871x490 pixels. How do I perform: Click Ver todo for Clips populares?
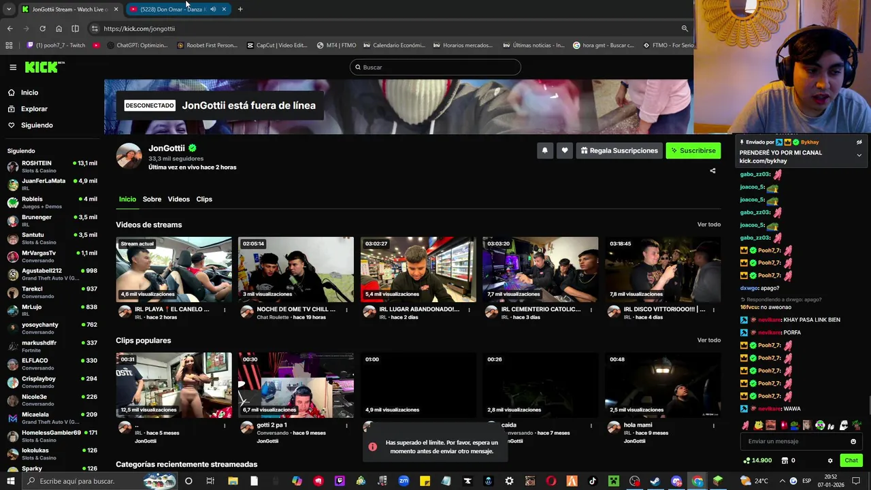708,340
